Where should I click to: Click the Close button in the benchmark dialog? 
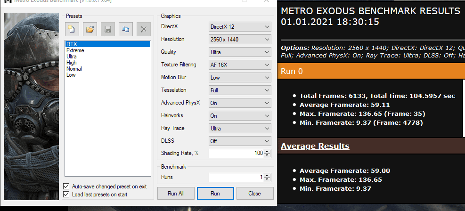point(255,194)
